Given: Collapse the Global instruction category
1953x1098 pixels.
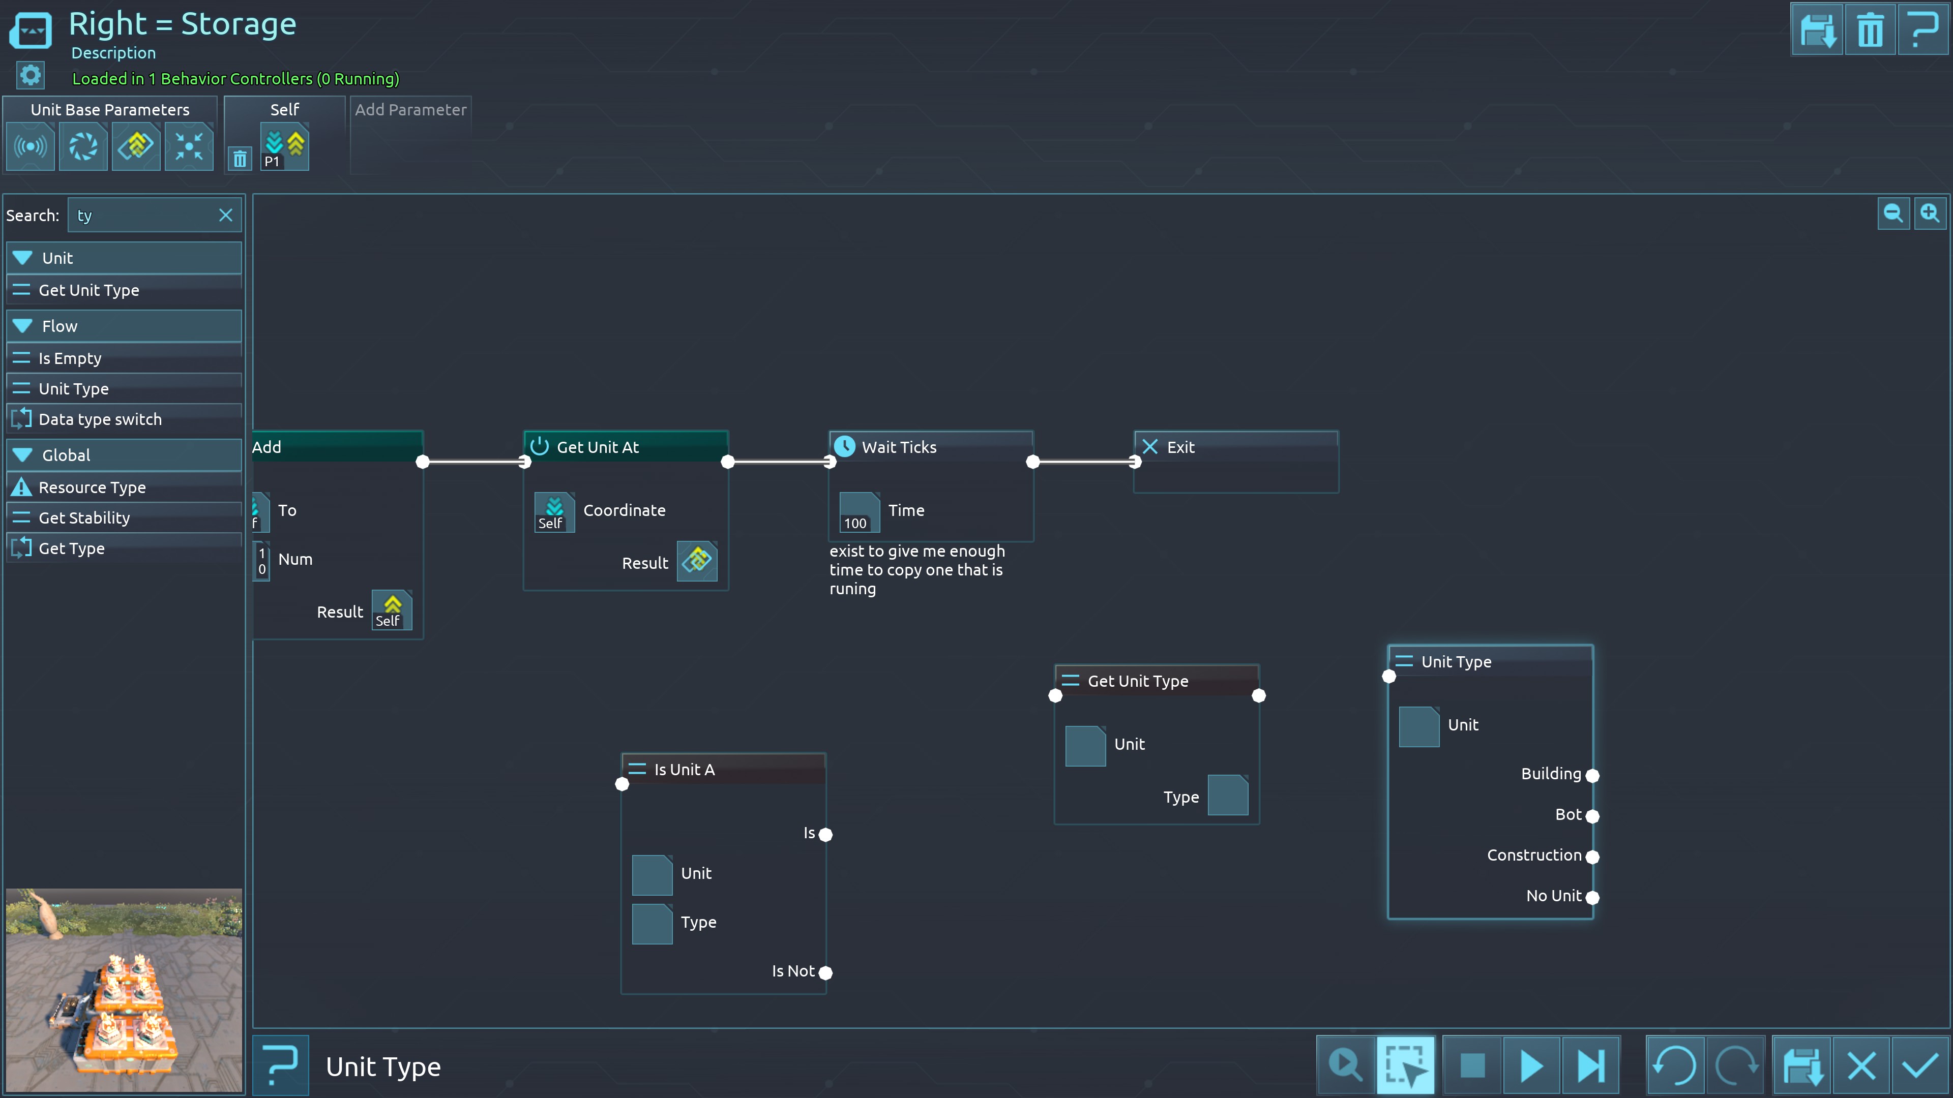Looking at the screenshot, I should click(23, 454).
